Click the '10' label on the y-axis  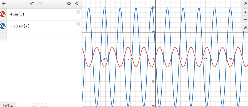pos(153,32)
